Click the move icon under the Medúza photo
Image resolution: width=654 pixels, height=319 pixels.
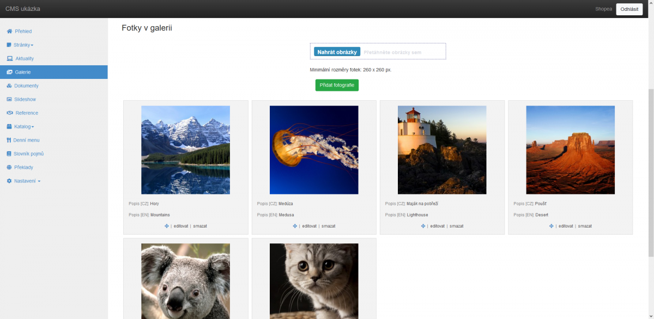coord(295,226)
